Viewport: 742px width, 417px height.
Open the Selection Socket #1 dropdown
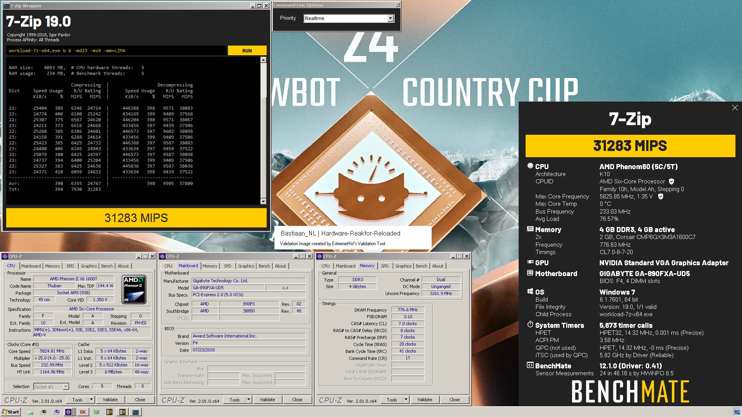(x=66, y=386)
